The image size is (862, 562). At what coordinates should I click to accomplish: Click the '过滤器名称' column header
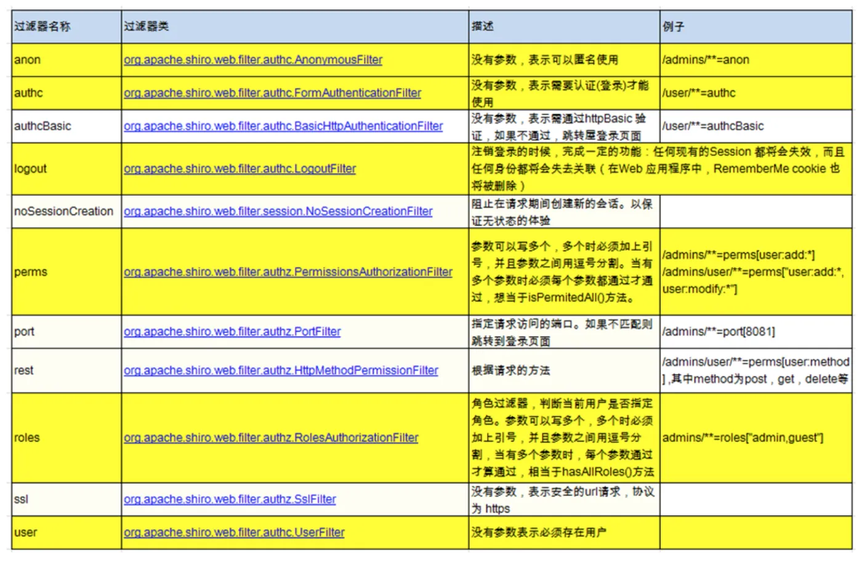[66, 26]
